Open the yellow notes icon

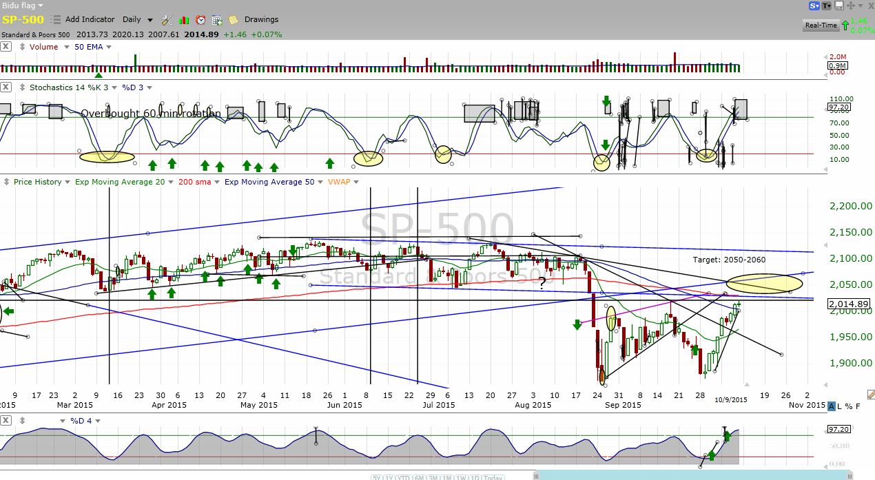[x=234, y=20]
